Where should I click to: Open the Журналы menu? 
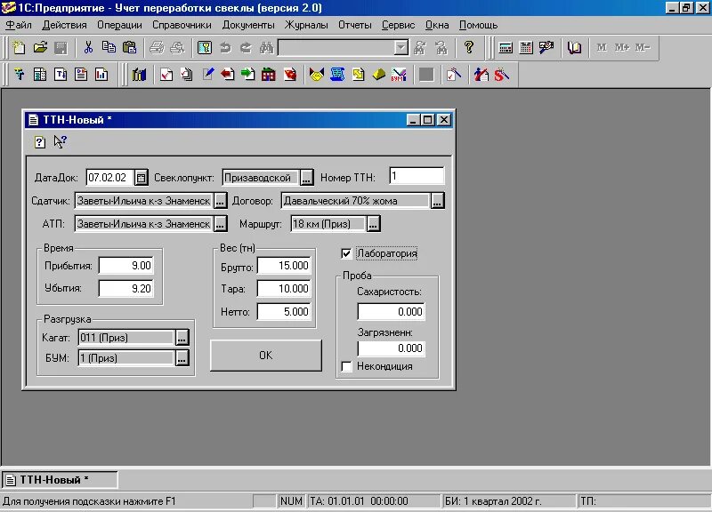(306, 25)
